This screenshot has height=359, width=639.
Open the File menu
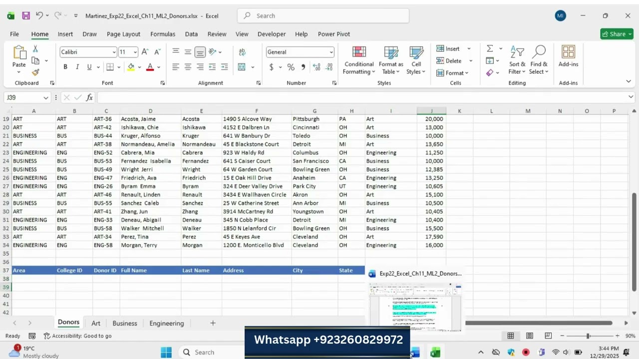click(x=14, y=34)
